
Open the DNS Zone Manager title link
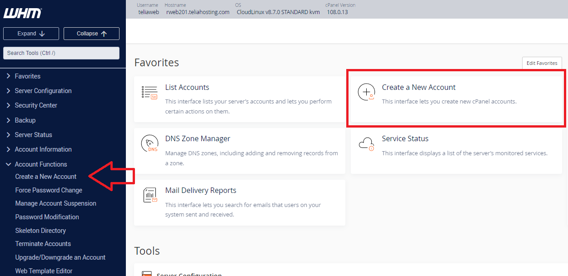198,138
